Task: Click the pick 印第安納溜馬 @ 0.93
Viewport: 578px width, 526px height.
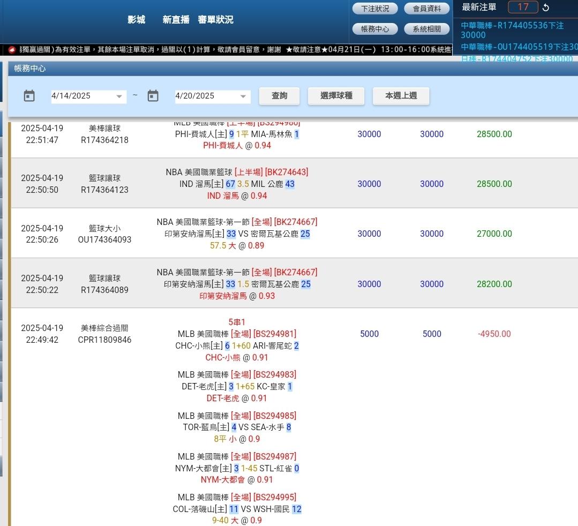Action: pos(237,296)
